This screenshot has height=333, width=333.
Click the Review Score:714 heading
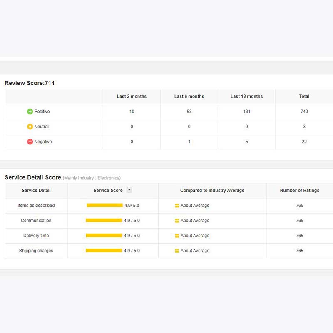(30, 83)
